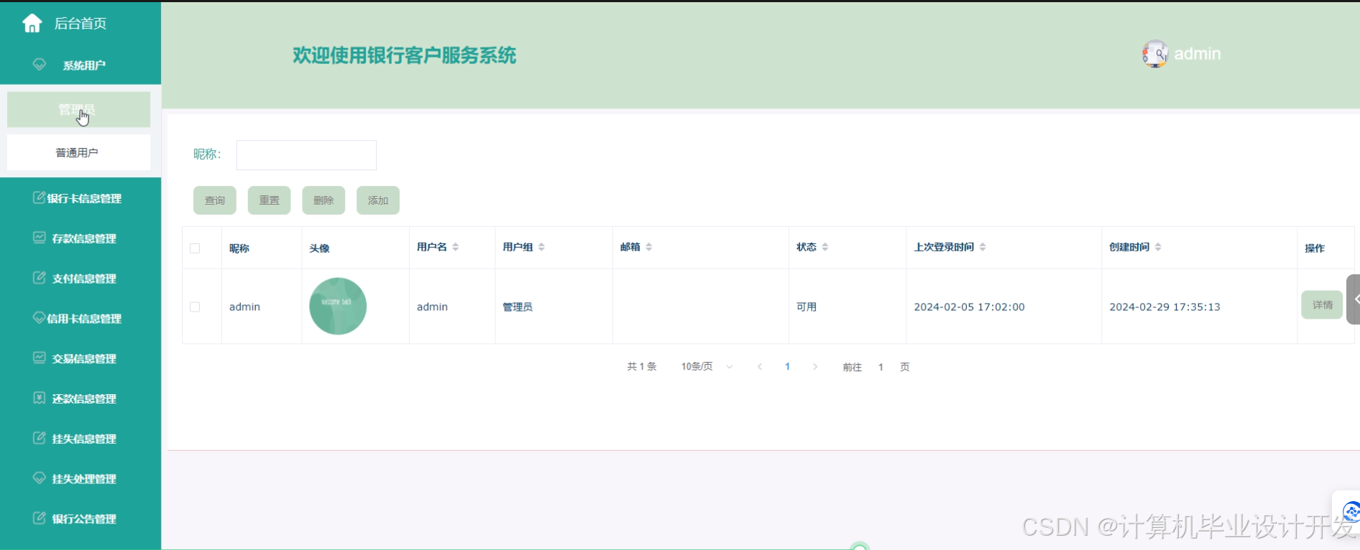Click the admin username in header

1198,54
